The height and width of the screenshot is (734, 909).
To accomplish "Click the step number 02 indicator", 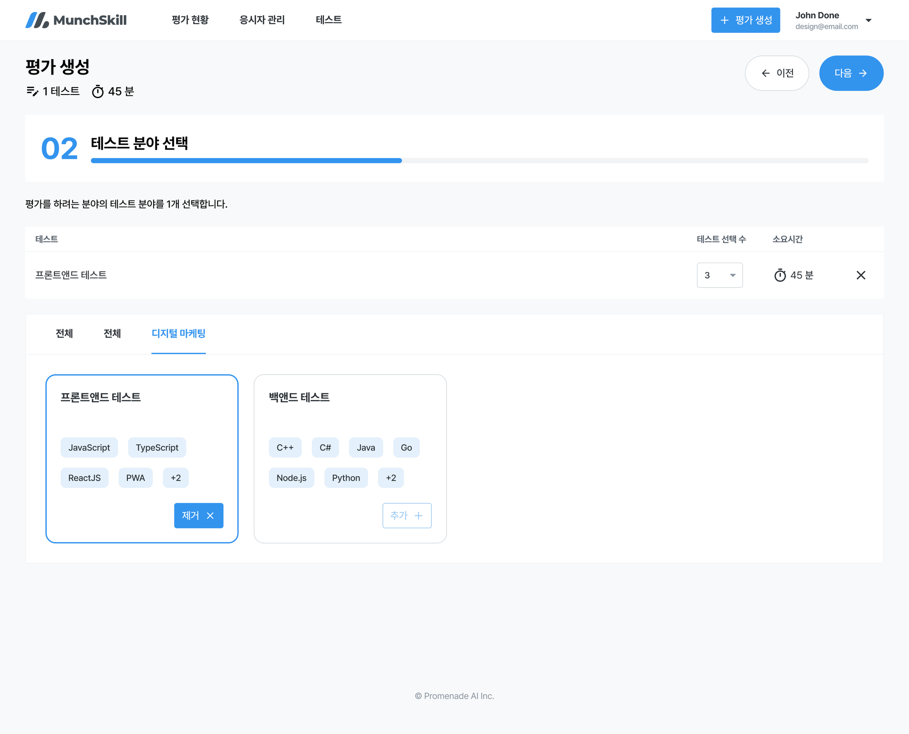I will pyautogui.click(x=59, y=148).
